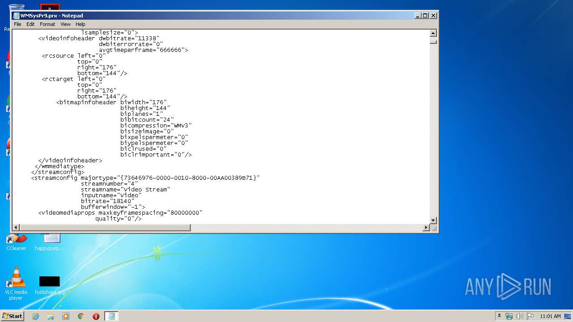573x322 pixels.
Task: Click the biheight="144" line
Action: [x=145, y=108]
